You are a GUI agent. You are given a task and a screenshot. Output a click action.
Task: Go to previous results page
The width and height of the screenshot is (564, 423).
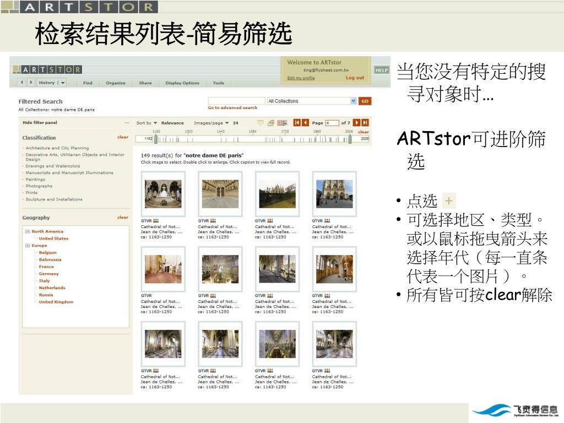point(305,123)
